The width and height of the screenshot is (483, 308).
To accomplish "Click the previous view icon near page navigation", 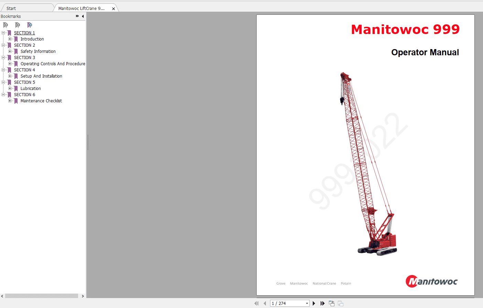I will click(x=331, y=303).
